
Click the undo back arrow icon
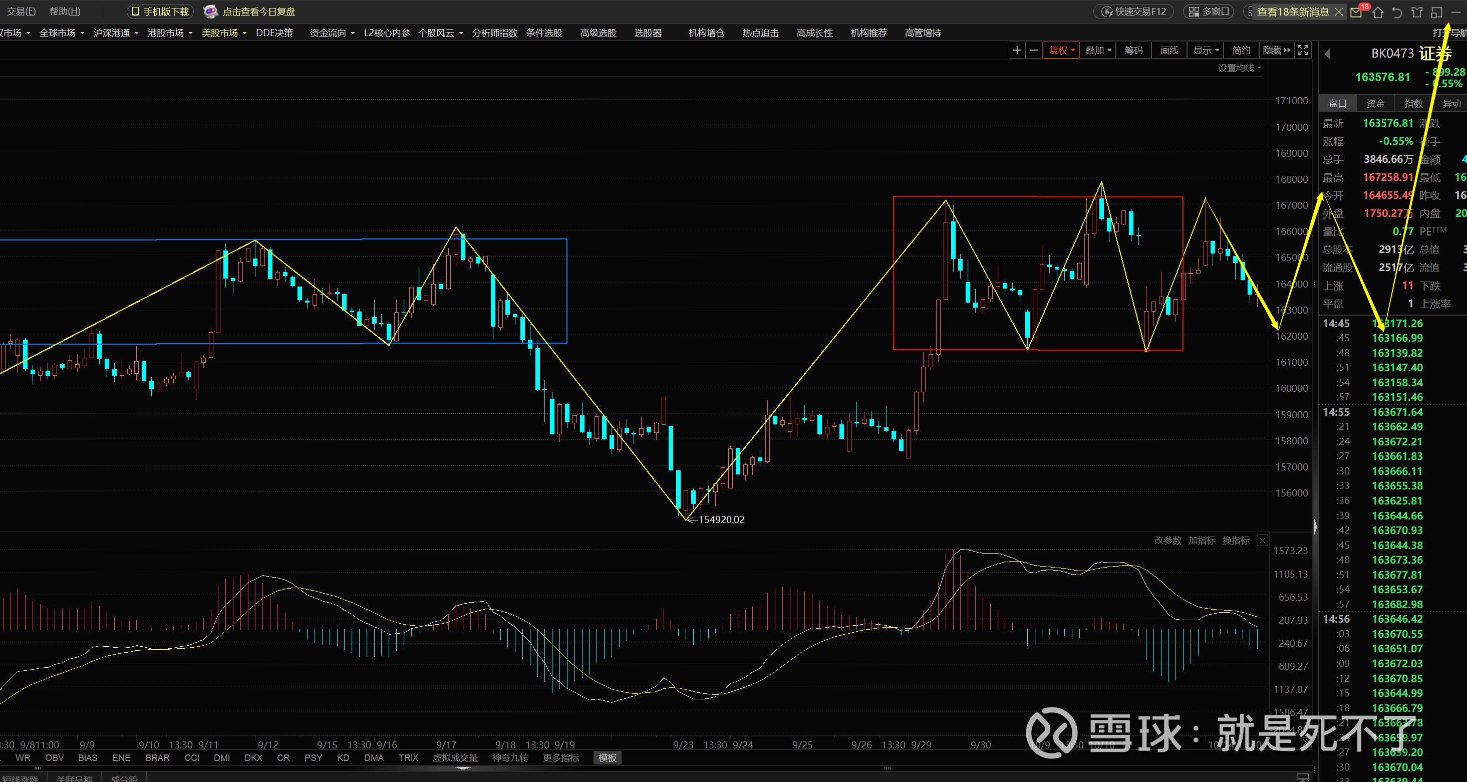[x=1397, y=13]
